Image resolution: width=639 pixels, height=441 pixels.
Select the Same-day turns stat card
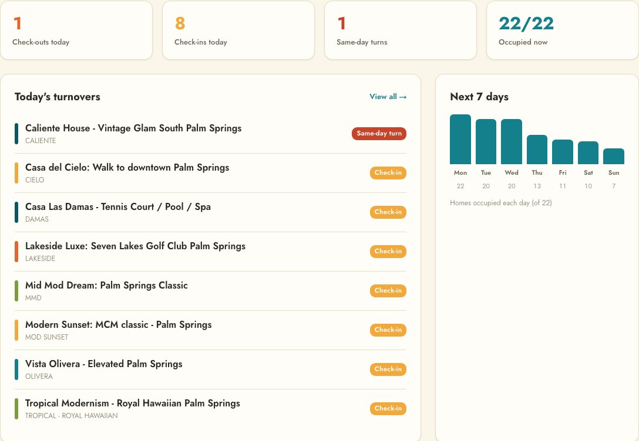tap(400, 30)
